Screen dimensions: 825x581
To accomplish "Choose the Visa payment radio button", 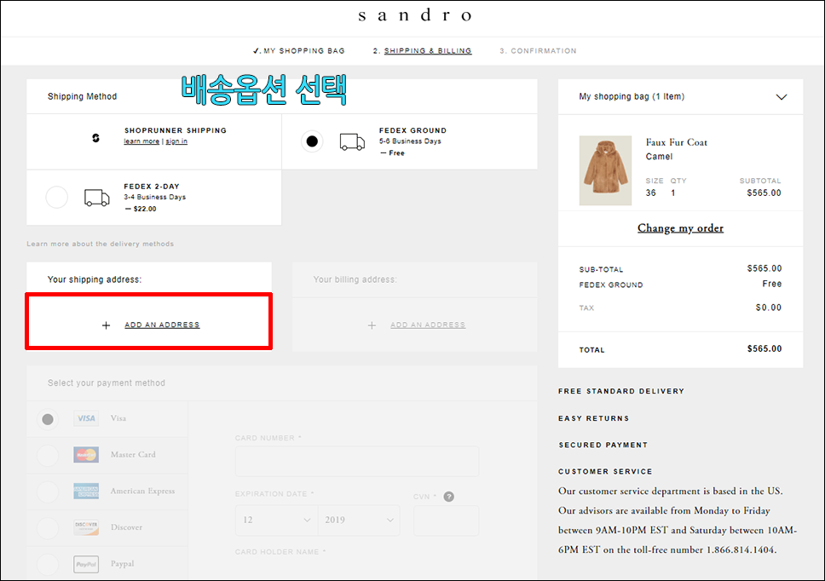I will coord(48,419).
